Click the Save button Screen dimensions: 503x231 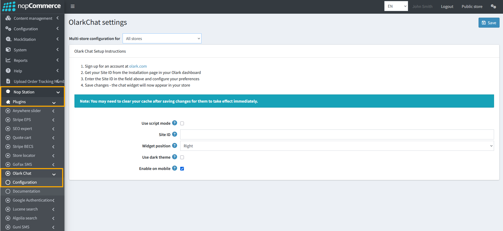click(x=489, y=23)
